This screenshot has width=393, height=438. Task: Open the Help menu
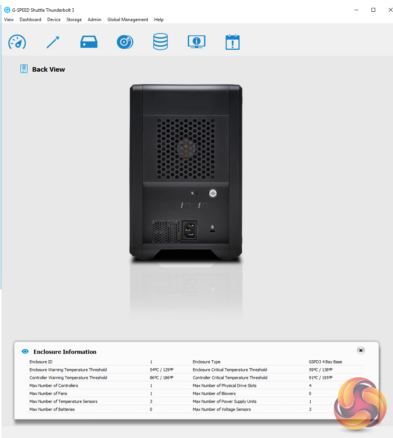pyautogui.click(x=159, y=20)
